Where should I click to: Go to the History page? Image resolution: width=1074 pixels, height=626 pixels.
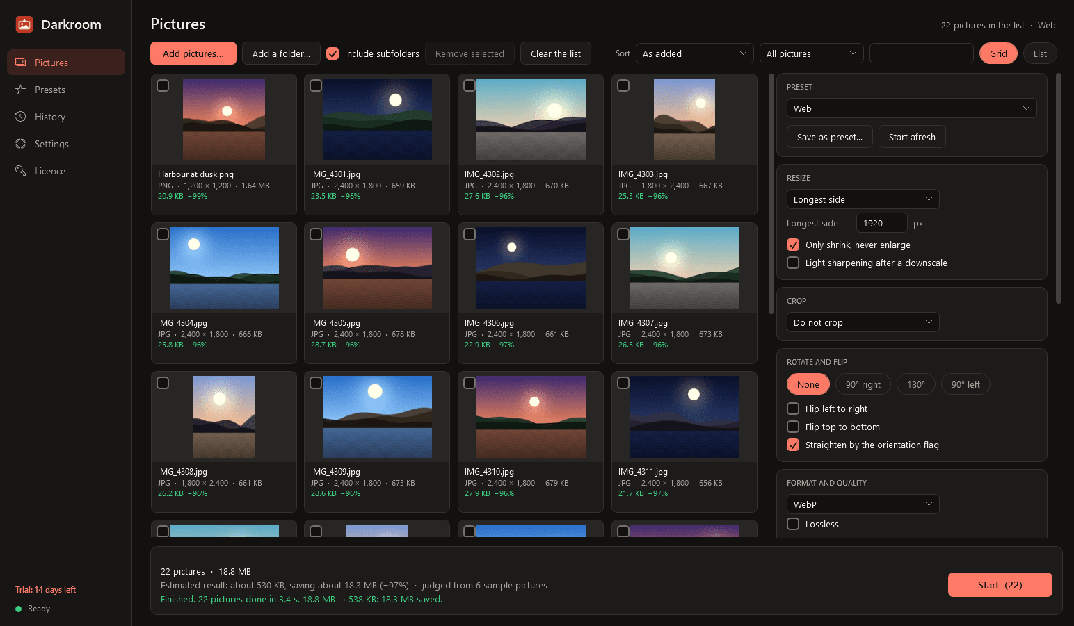click(66, 117)
